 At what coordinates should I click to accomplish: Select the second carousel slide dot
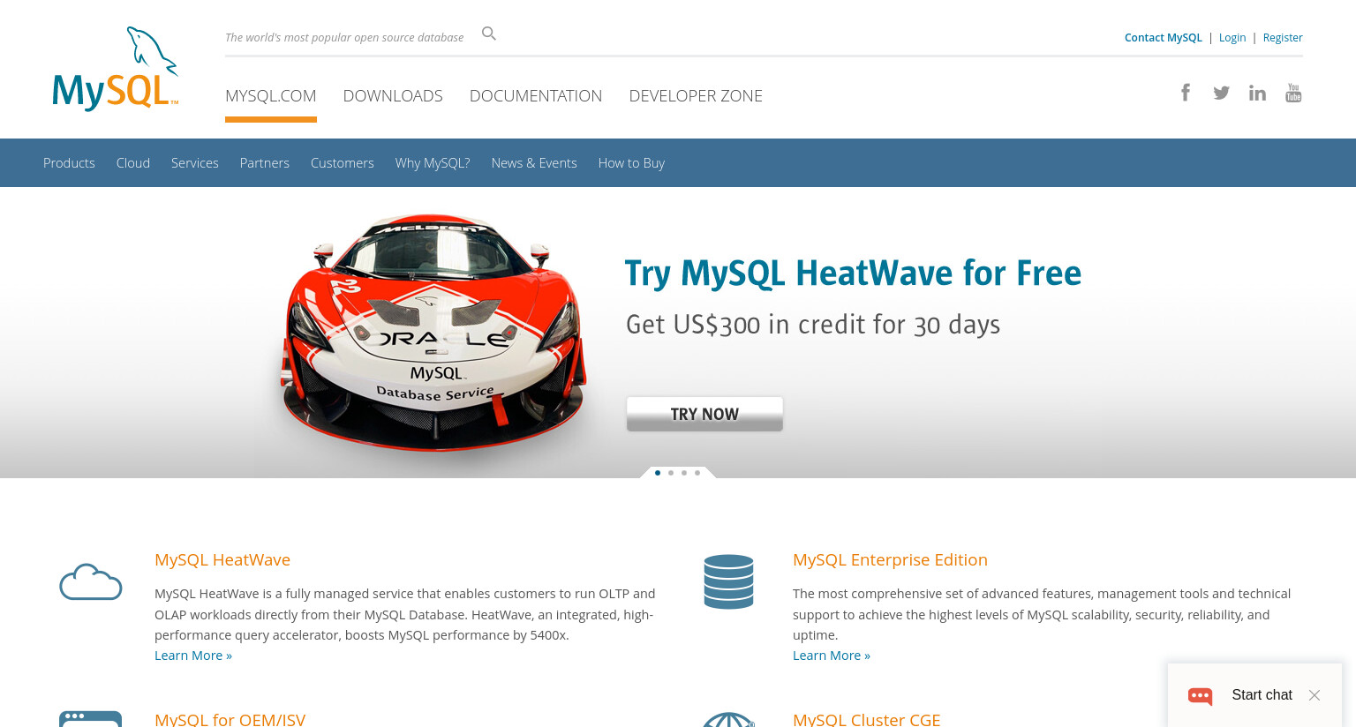pos(671,473)
